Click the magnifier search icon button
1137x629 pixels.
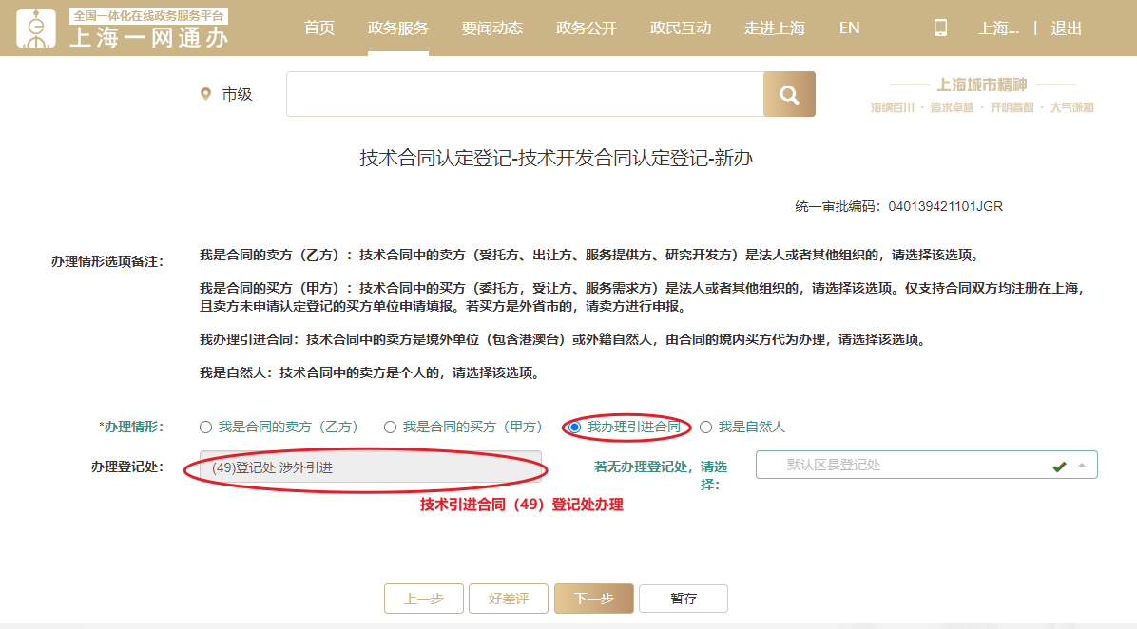click(x=789, y=94)
